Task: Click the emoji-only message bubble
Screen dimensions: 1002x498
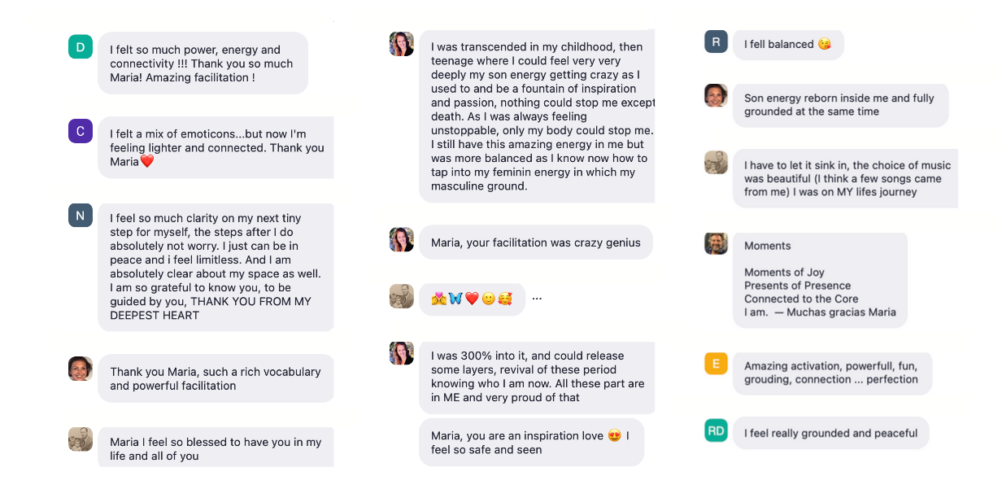Action: tap(472, 299)
